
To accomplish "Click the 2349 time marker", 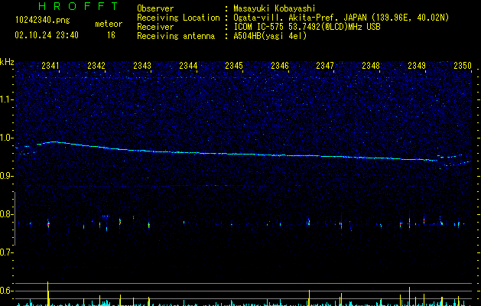I will [x=417, y=65].
